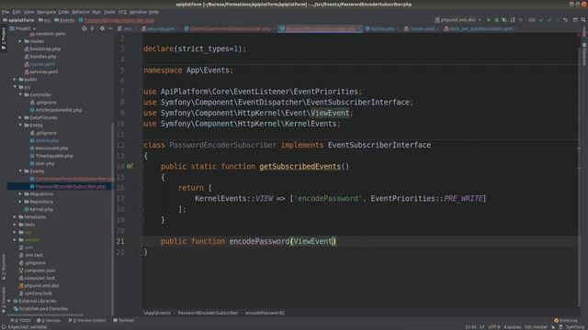The width and height of the screenshot is (588, 330).
Task: Click PasswordEncoderSubscriber in bottom breadcrumb
Action: [208, 313]
